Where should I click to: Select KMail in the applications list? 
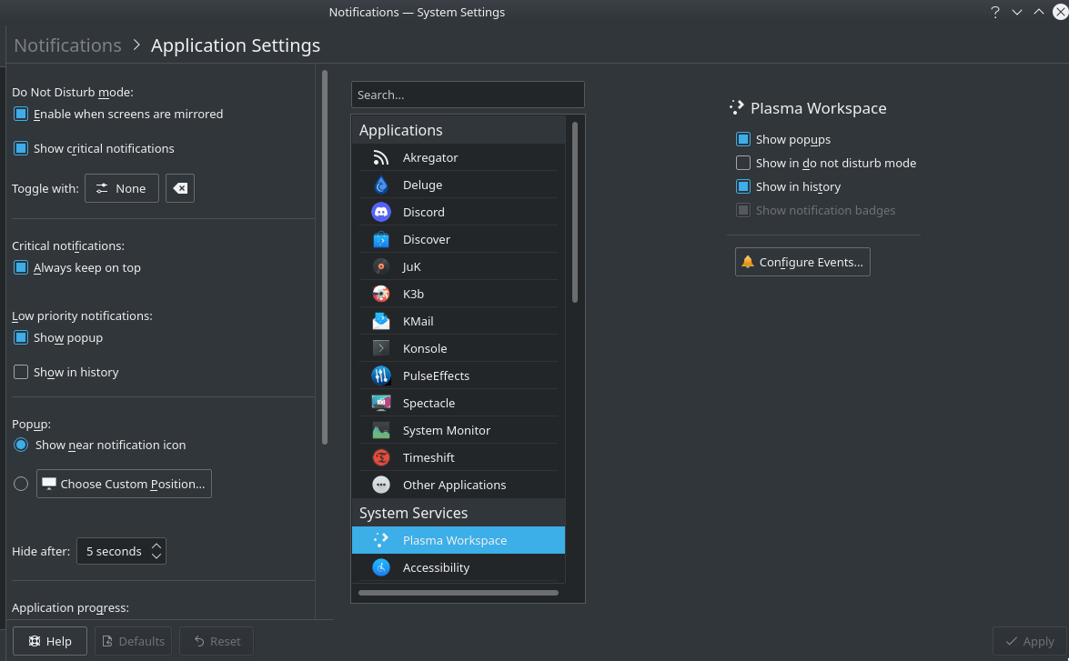coord(459,321)
